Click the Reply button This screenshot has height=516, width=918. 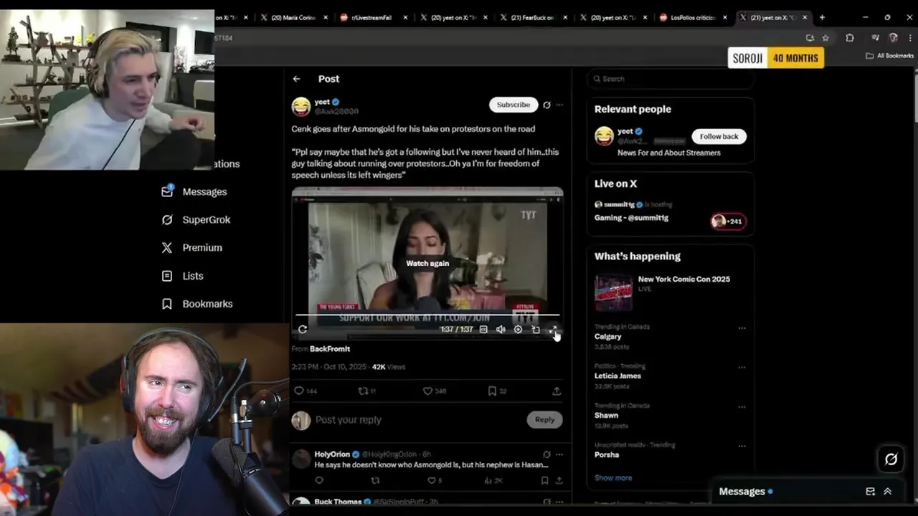(544, 420)
